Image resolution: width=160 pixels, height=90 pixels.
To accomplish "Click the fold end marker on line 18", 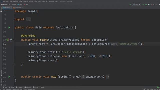I will coord(14,64).
